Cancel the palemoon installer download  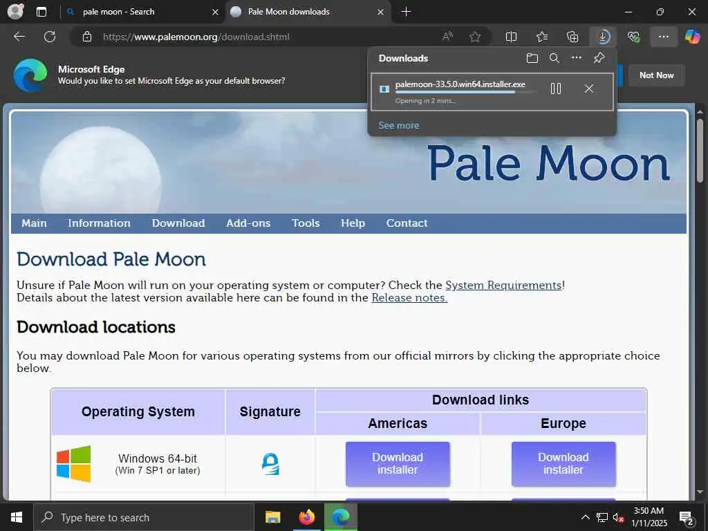(589, 88)
